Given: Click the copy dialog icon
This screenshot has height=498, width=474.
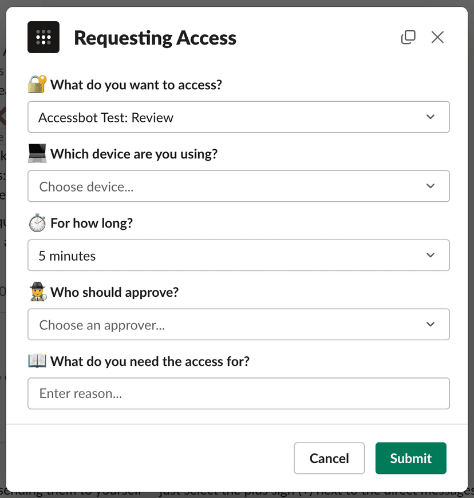Looking at the screenshot, I should (x=409, y=37).
